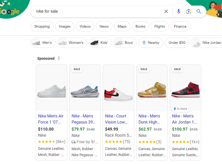This screenshot has height=164, width=222.
Task: Switch to the Books tab
Action: [140, 26]
